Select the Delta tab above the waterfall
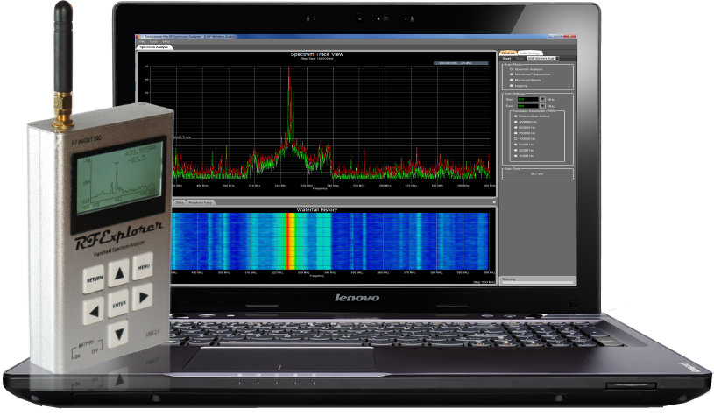The width and height of the screenshot is (714, 416). pyautogui.click(x=180, y=202)
